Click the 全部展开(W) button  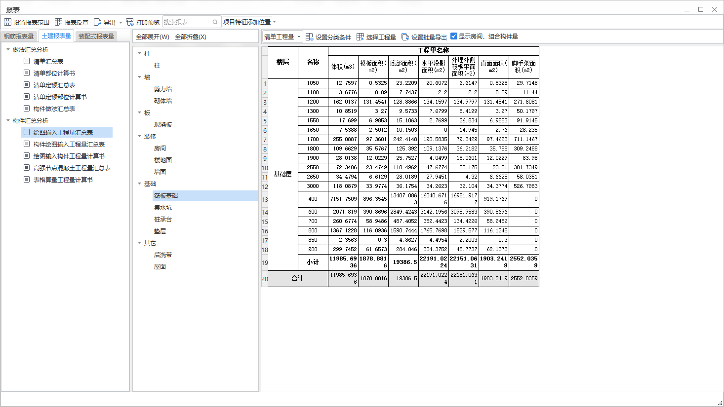(x=153, y=37)
